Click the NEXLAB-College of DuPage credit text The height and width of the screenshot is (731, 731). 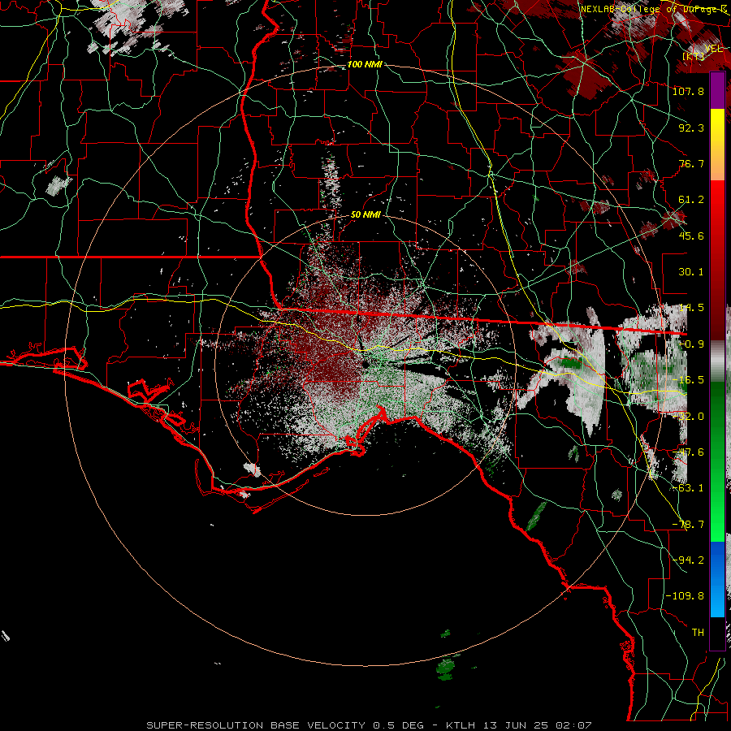(x=653, y=9)
